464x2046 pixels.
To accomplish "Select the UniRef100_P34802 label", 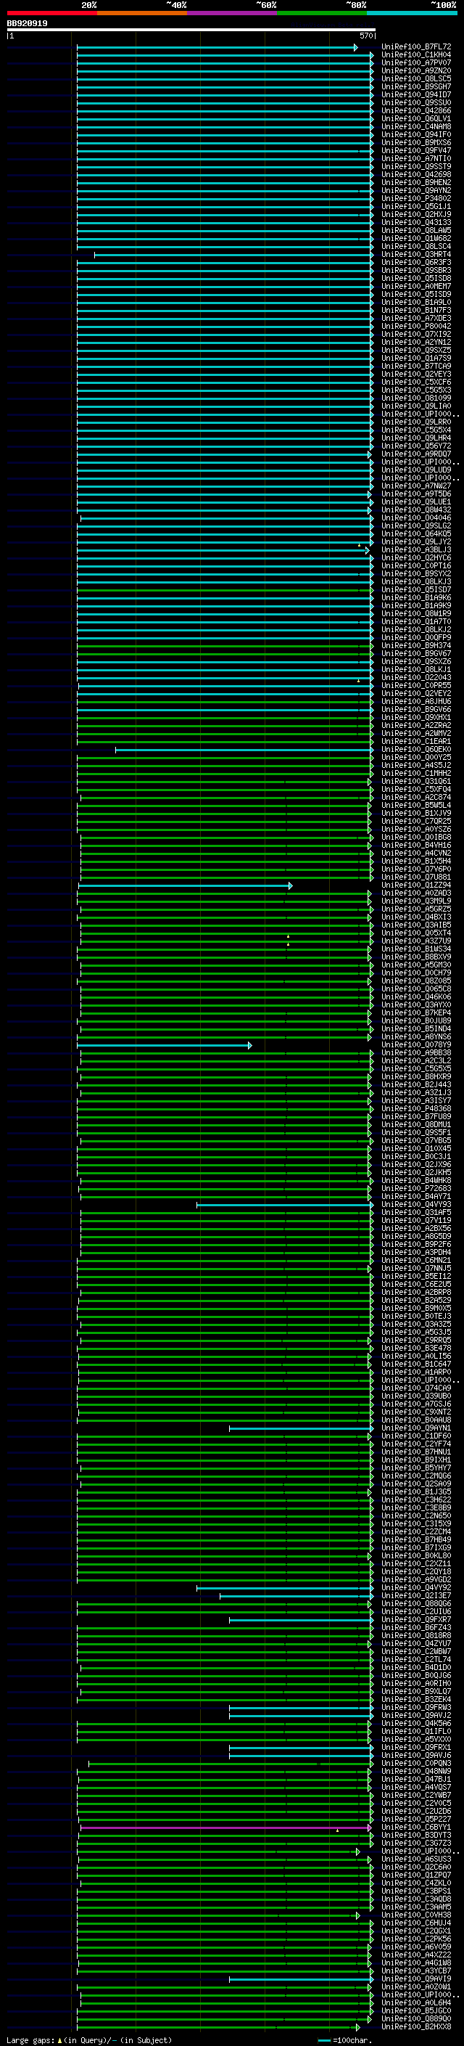I will (416, 200).
